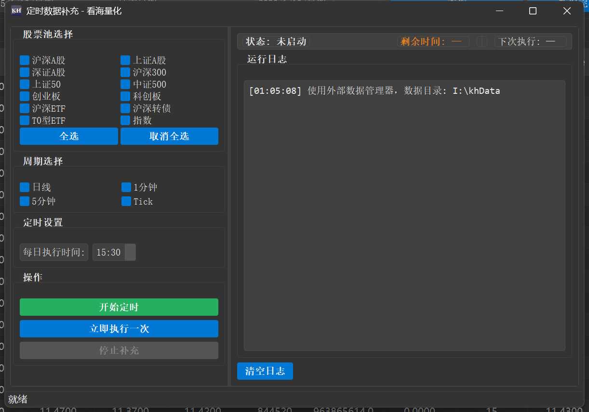Toggle the Tick period checkbox
Screen dimensions: 589x412
pyautogui.click(x=126, y=201)
